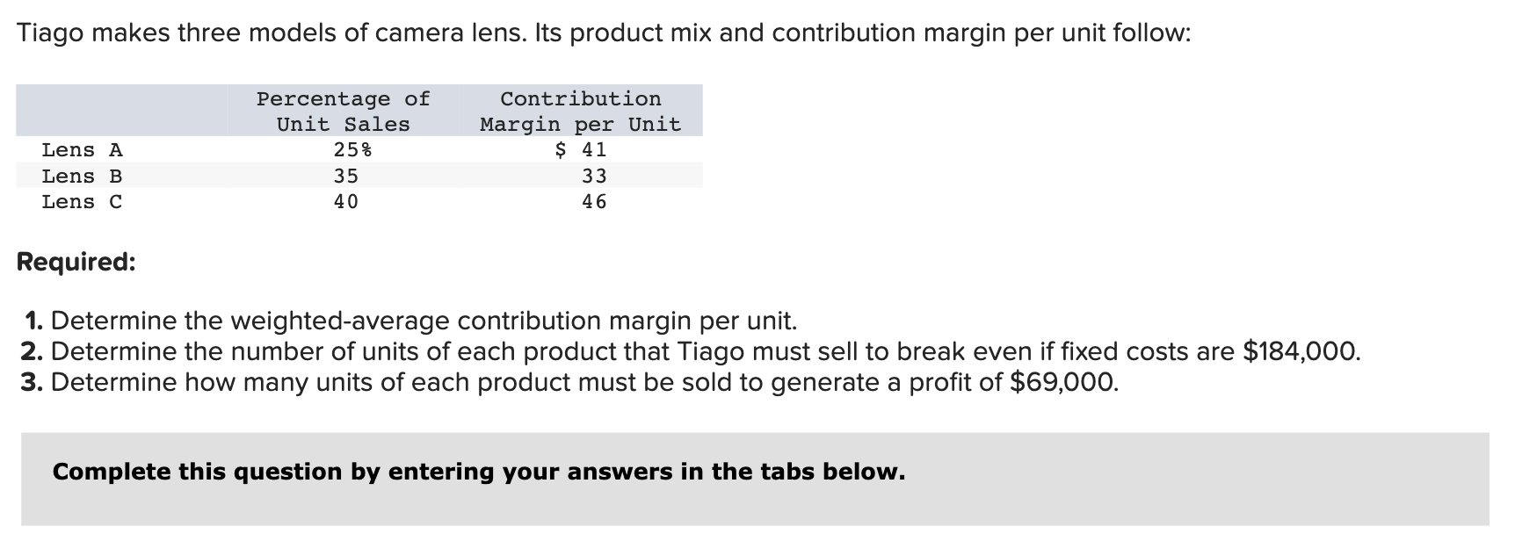Select requirement 3 about generating a profit

click(x=569, y=382)
